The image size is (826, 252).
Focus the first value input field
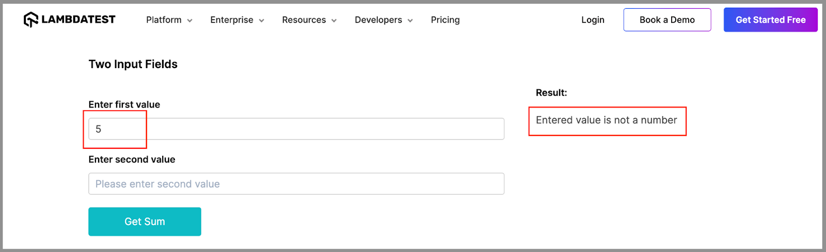coord(296,129)
